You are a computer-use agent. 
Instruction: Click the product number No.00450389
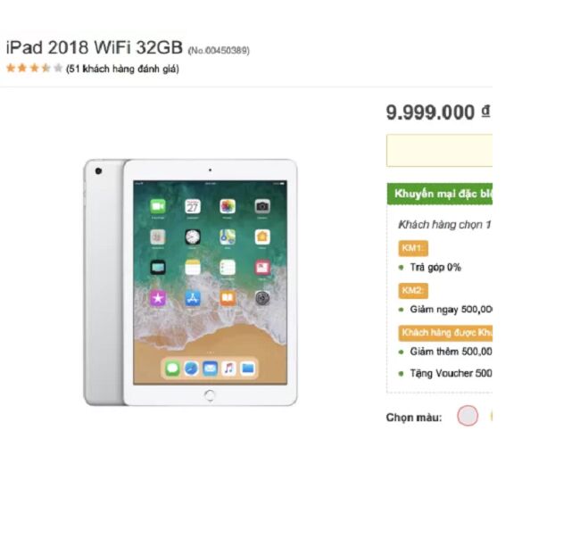(219, 51)
